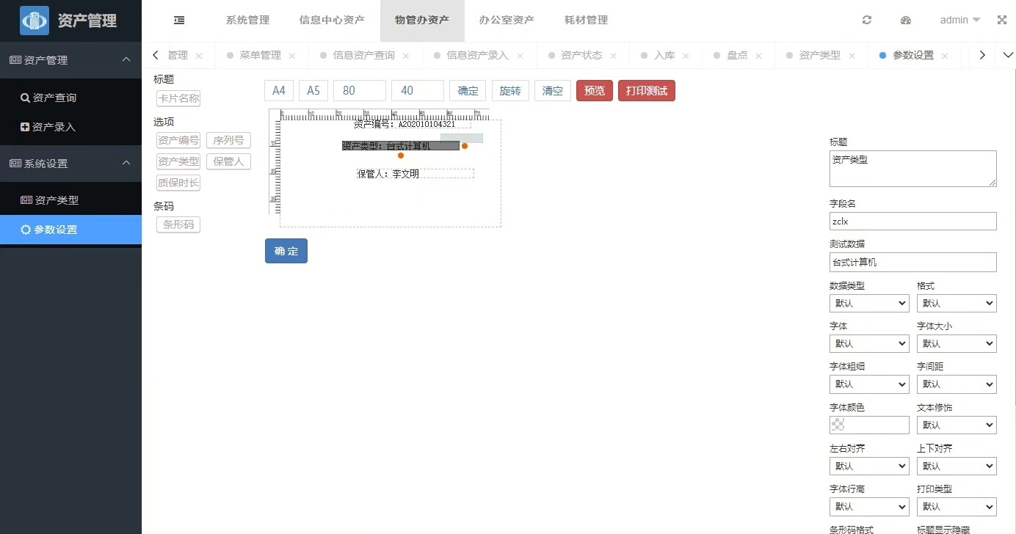This screenshot has width=1016, height=534.
Task: Select the 保管人：李文明 element on canvas
Action: click(416, 174)
